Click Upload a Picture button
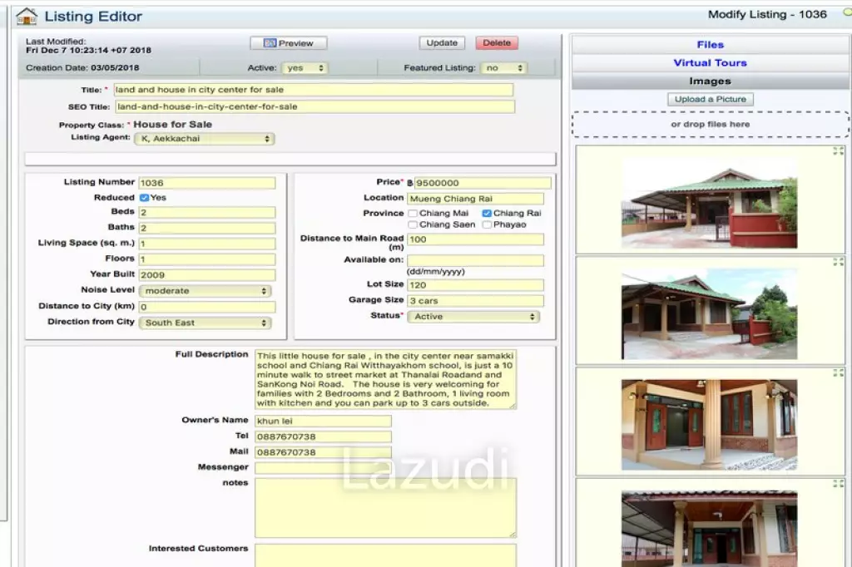 point(711,100)
